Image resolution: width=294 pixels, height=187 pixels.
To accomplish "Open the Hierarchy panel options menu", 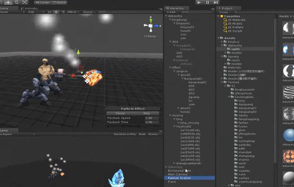I will (x=212, y=8).
